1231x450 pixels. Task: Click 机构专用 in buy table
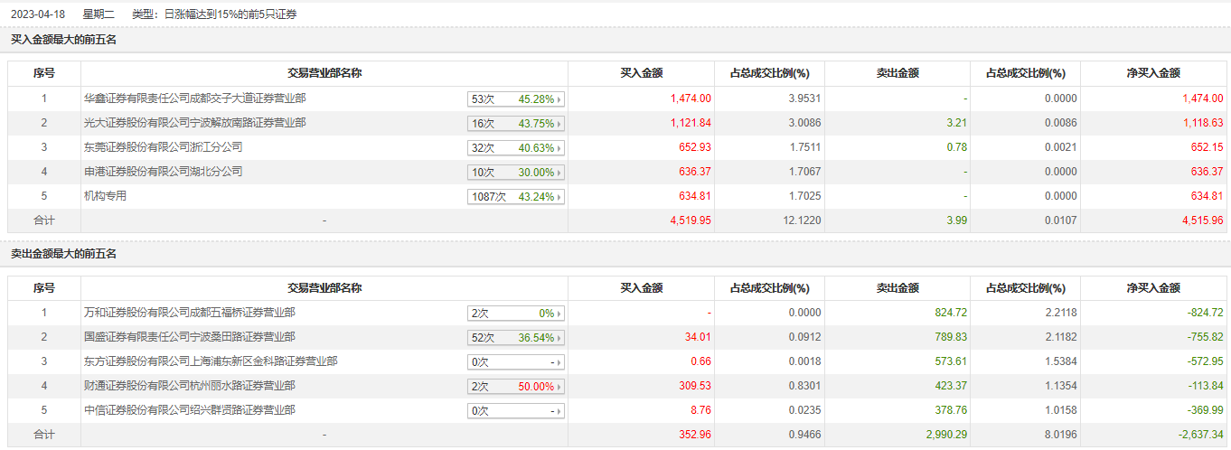[105, 196]
